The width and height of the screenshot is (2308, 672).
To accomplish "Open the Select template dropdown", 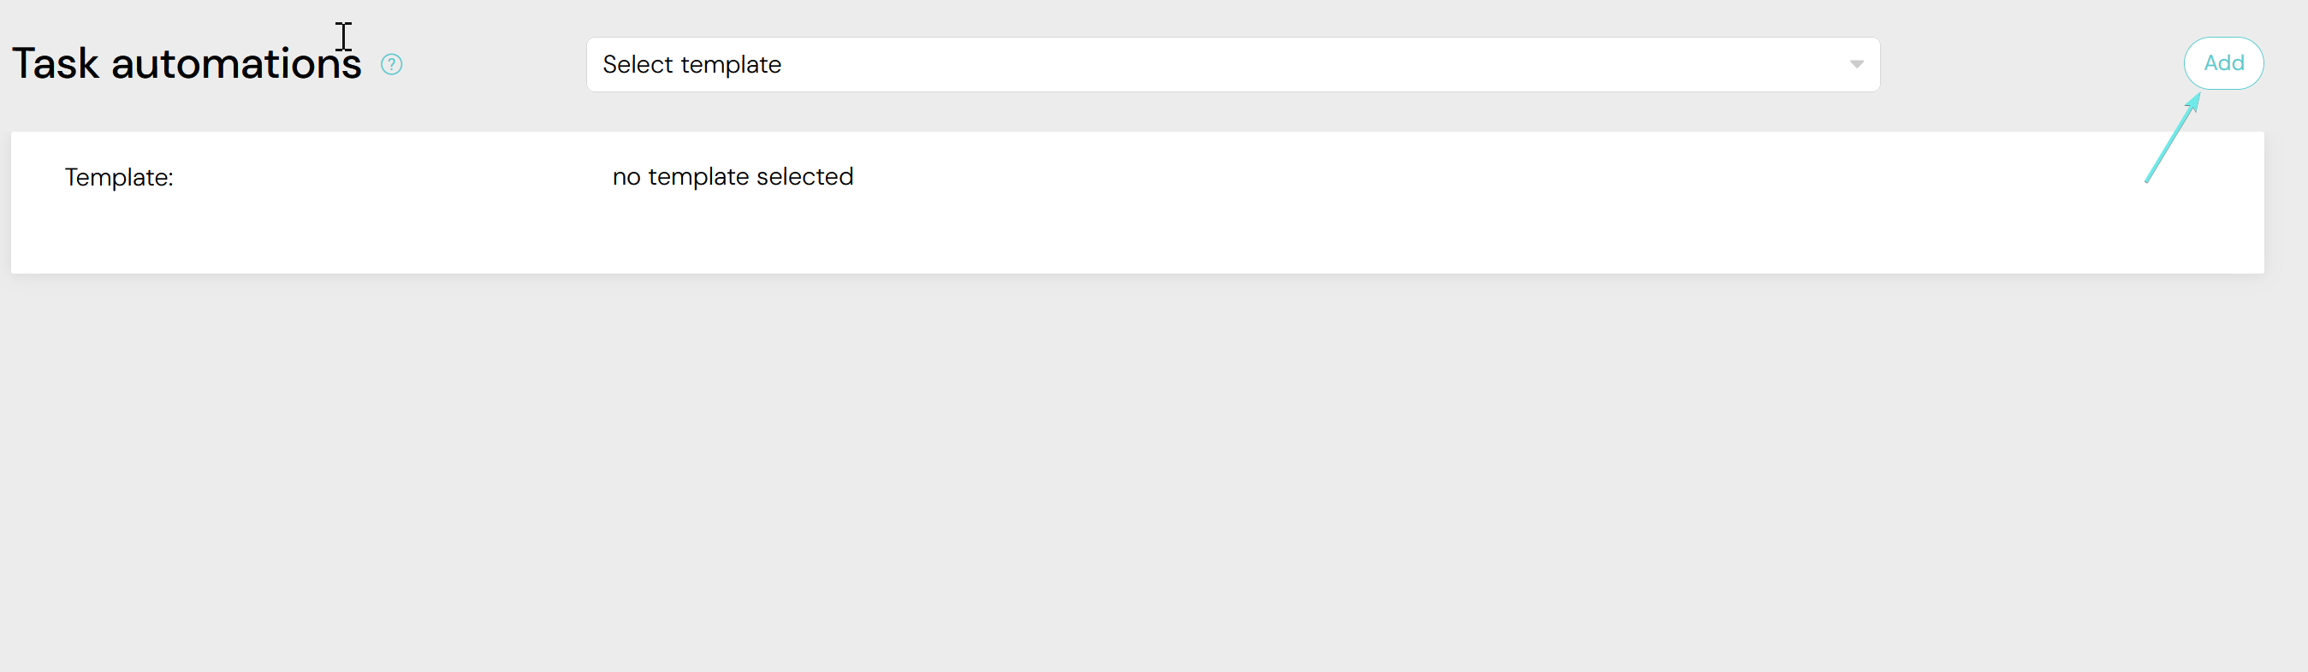I will coord(1232,64).
